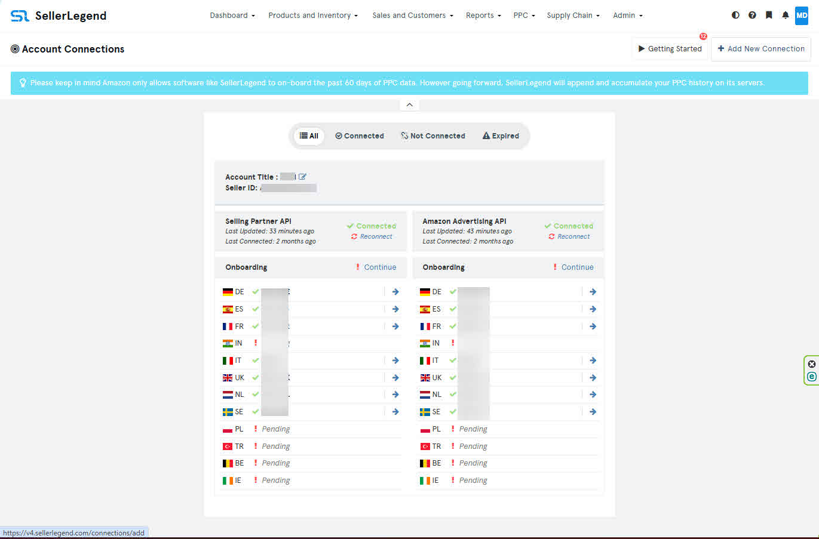Open Sales and Customers dropdown
The image size is (819, 539).
(413, 16)
